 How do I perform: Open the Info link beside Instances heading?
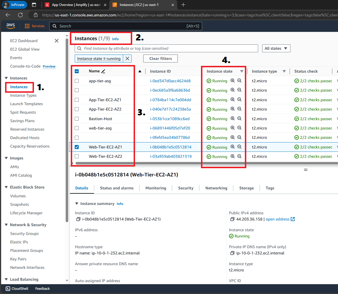click(x=115, y=39)
